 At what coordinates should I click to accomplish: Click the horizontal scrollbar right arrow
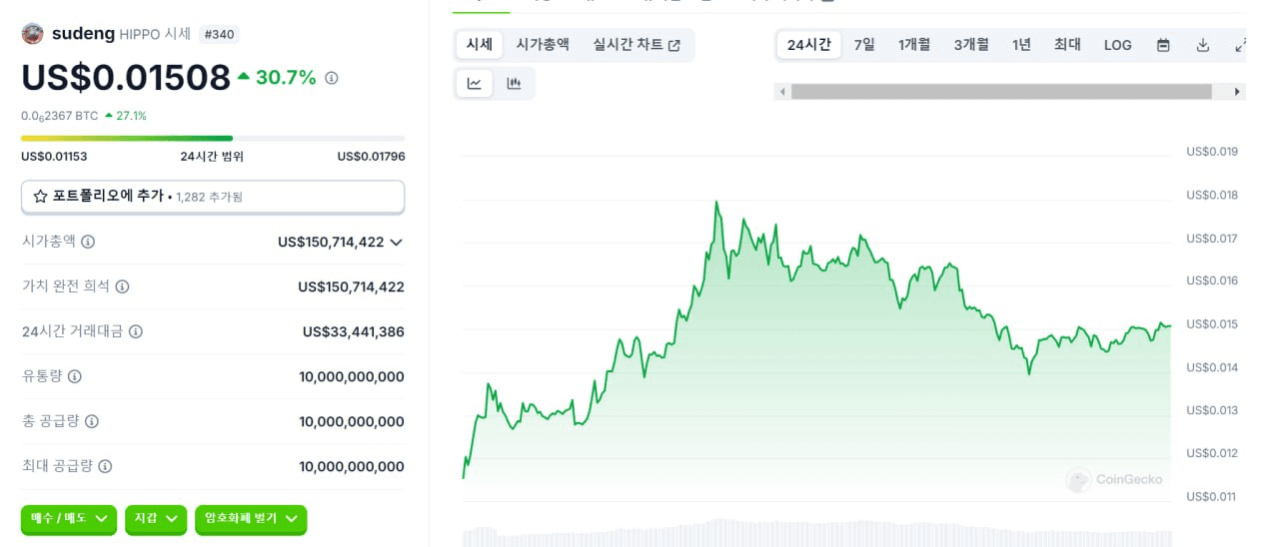pyautogui.click(x=1238, y=92)
